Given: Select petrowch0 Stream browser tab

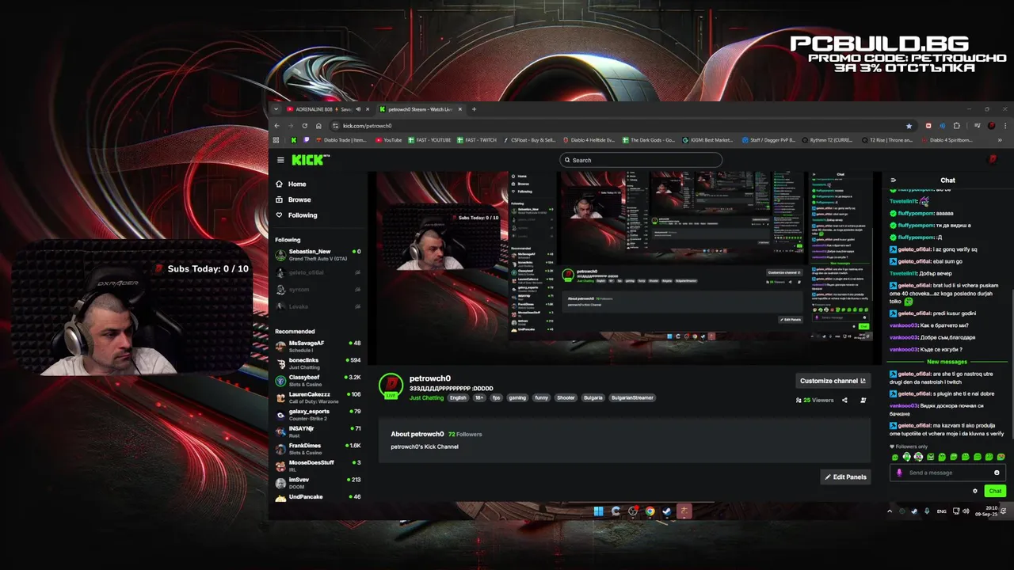Looking at the screenshot, I should coord(420,109).
